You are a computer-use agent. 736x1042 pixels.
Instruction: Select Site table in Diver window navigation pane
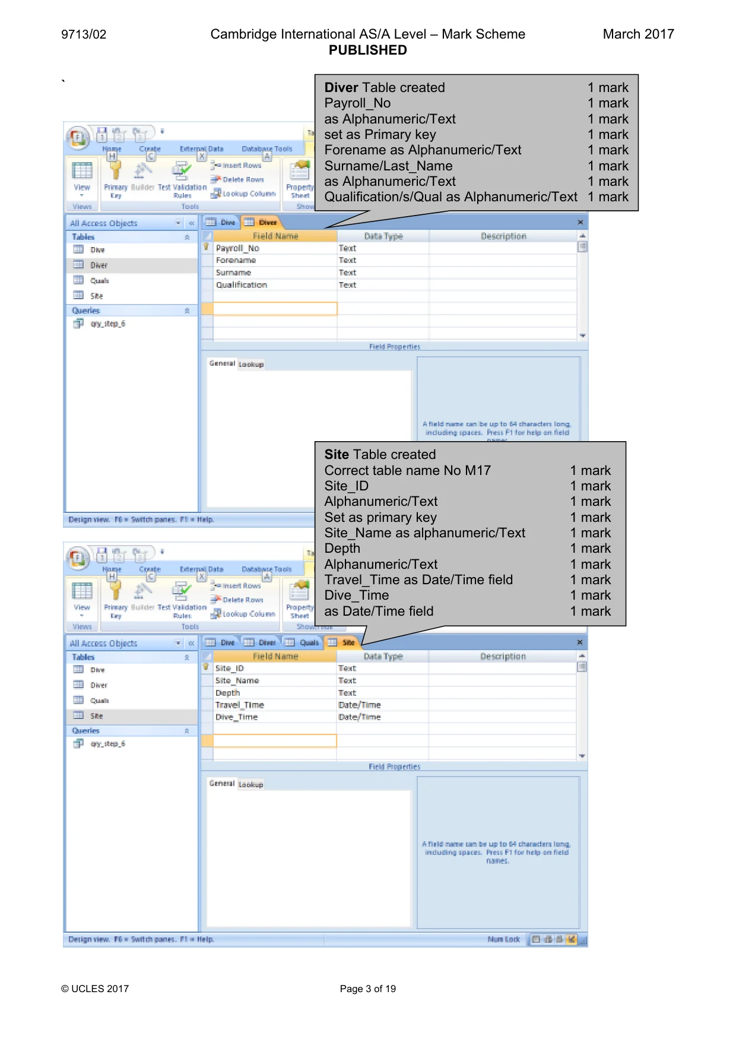tap(132, 296)
